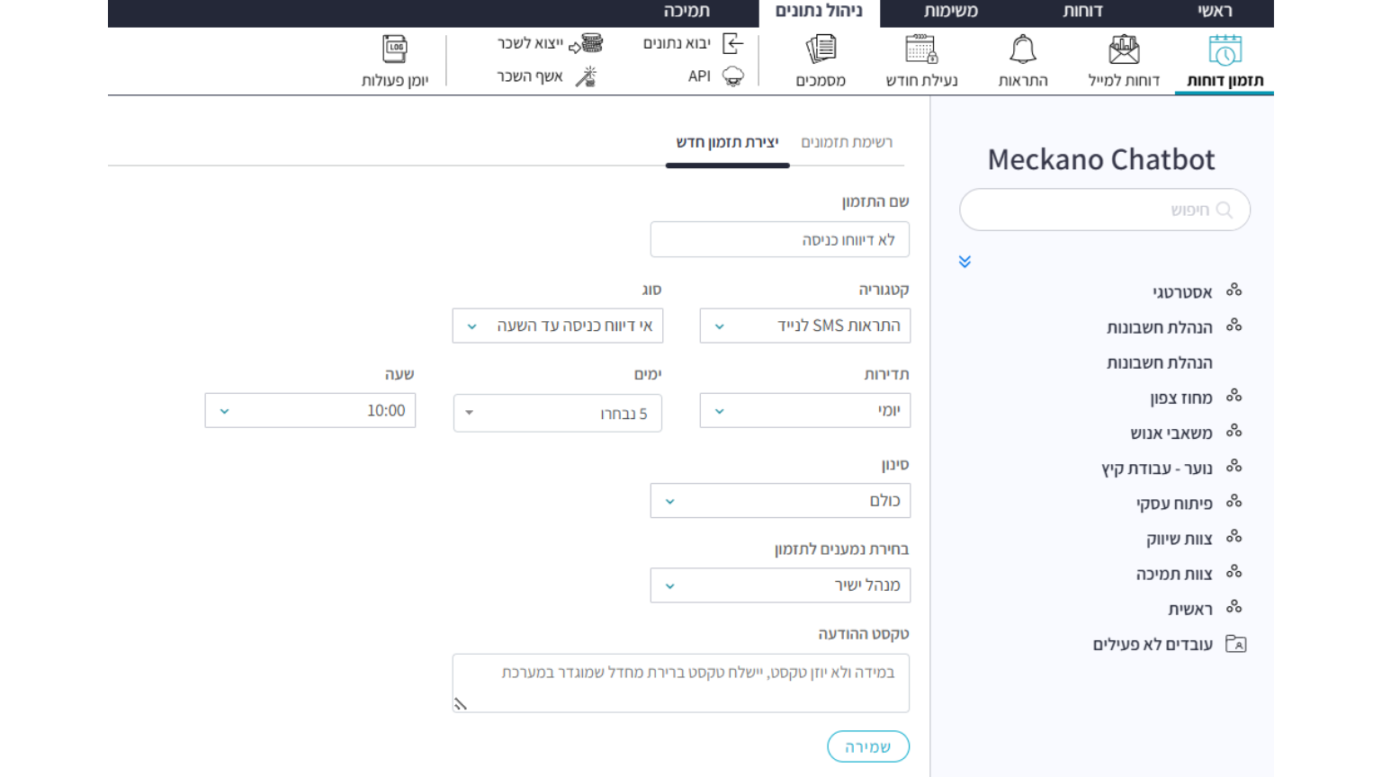Screen dimensions: 1382x777
Task: Expand the סוג type dropdown
Action: coord(558,326)
